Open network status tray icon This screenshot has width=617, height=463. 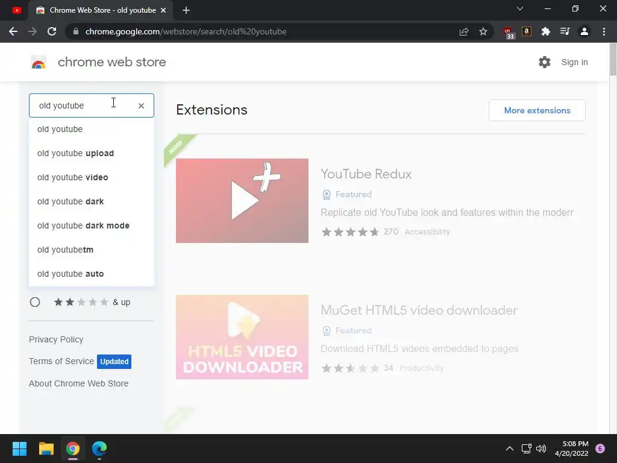(x=526, y=449)
